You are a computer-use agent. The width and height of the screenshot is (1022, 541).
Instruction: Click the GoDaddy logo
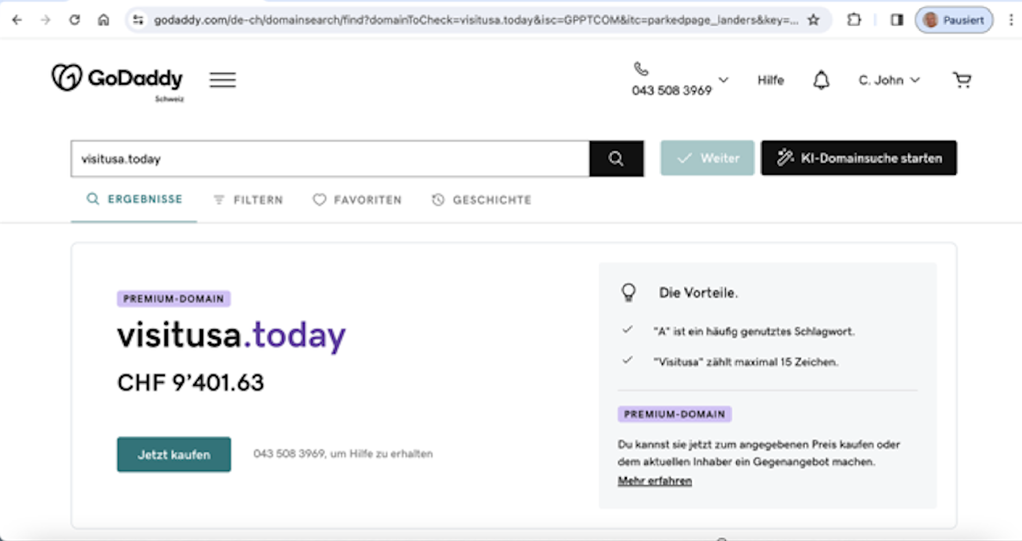click(x=118, y=82)
